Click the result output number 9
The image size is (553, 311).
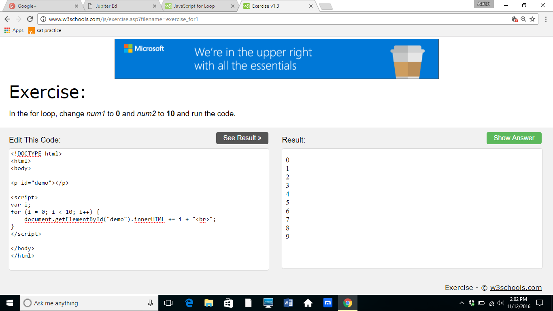pyautogui.click(x=287, y=236)
